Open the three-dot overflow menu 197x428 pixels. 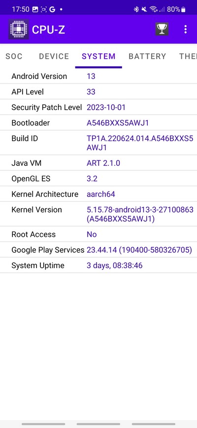point(186,29)
